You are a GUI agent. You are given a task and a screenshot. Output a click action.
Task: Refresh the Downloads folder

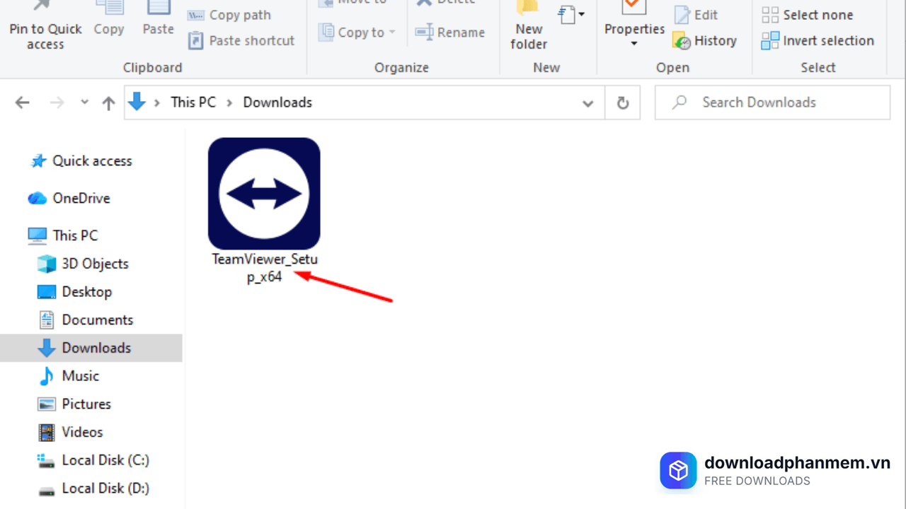point(623,103)
